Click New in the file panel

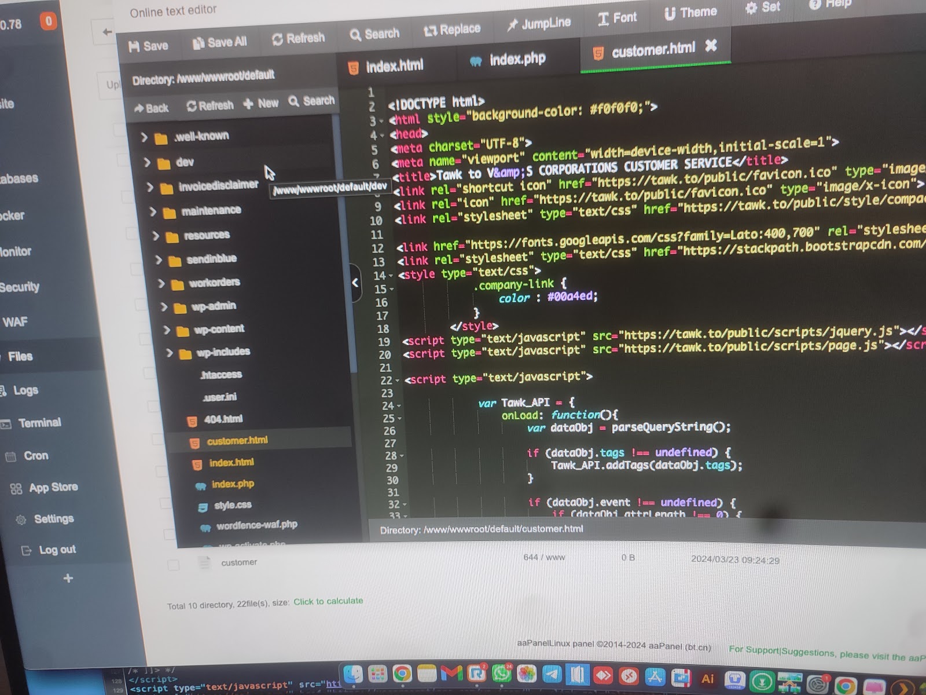pos(261,104)
